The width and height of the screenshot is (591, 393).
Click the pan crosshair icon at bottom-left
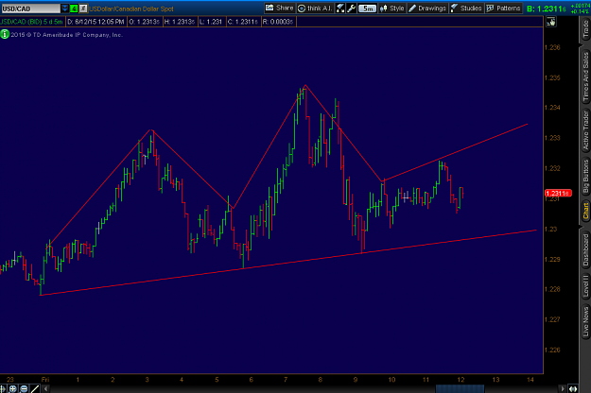[3, 388]
